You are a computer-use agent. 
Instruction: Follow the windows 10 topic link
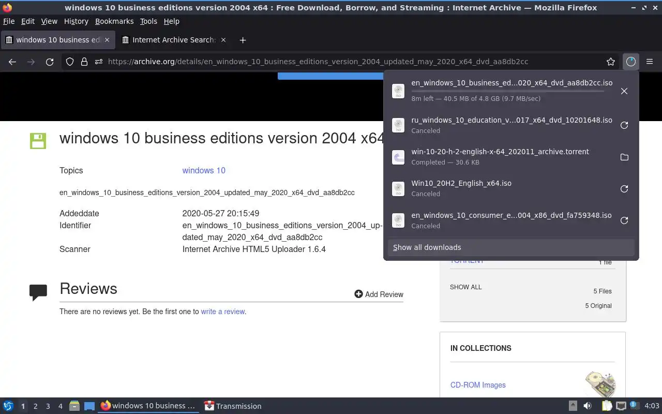click(204, 170)
